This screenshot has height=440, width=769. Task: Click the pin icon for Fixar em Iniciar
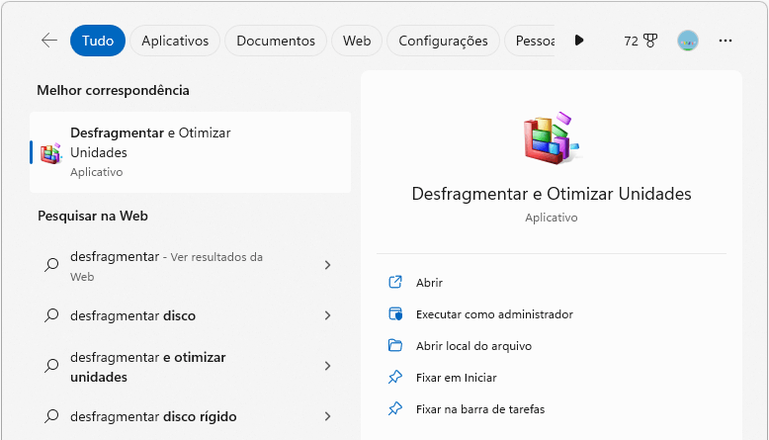[x=395, y=377]
